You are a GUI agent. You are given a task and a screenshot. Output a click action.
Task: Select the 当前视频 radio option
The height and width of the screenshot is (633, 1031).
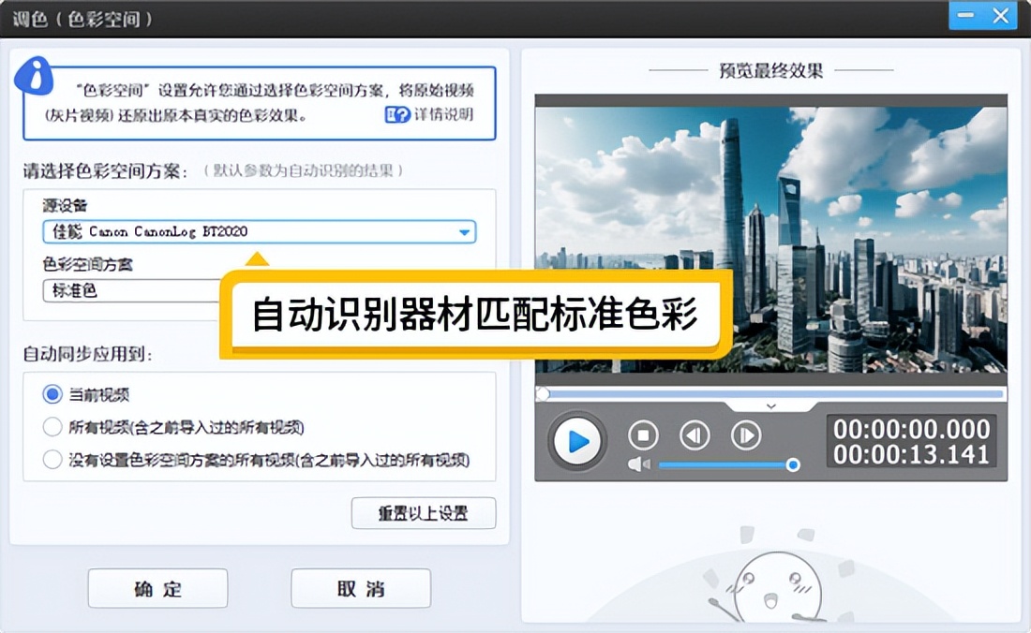coord(52,395)
